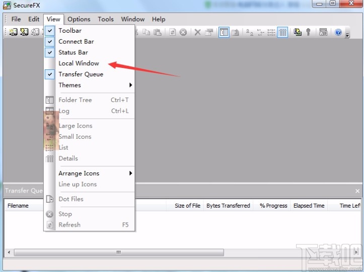The image size is (364, 272).
Task: Click the Connect icon in the toolbar
Action: (x=13, y=32)
